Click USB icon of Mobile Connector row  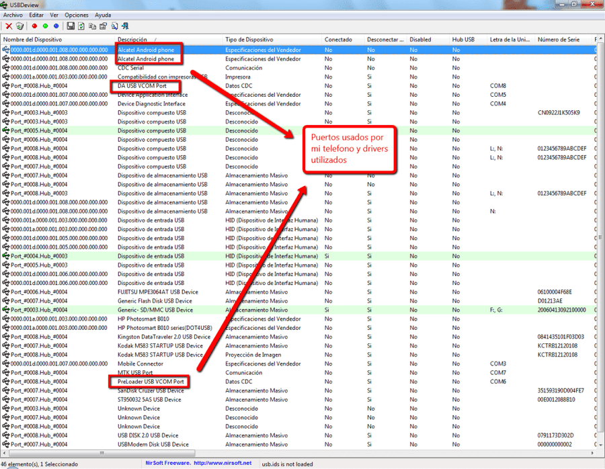pyautogui.click(x=6, y=364)
